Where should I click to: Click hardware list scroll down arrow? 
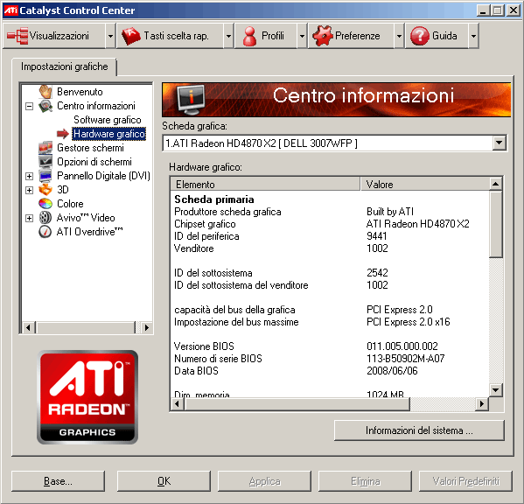496,390
